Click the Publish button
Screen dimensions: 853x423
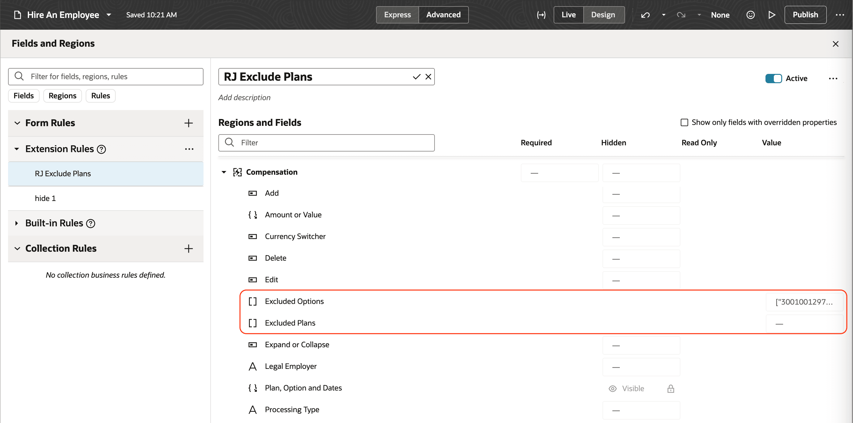click(805, 15)
